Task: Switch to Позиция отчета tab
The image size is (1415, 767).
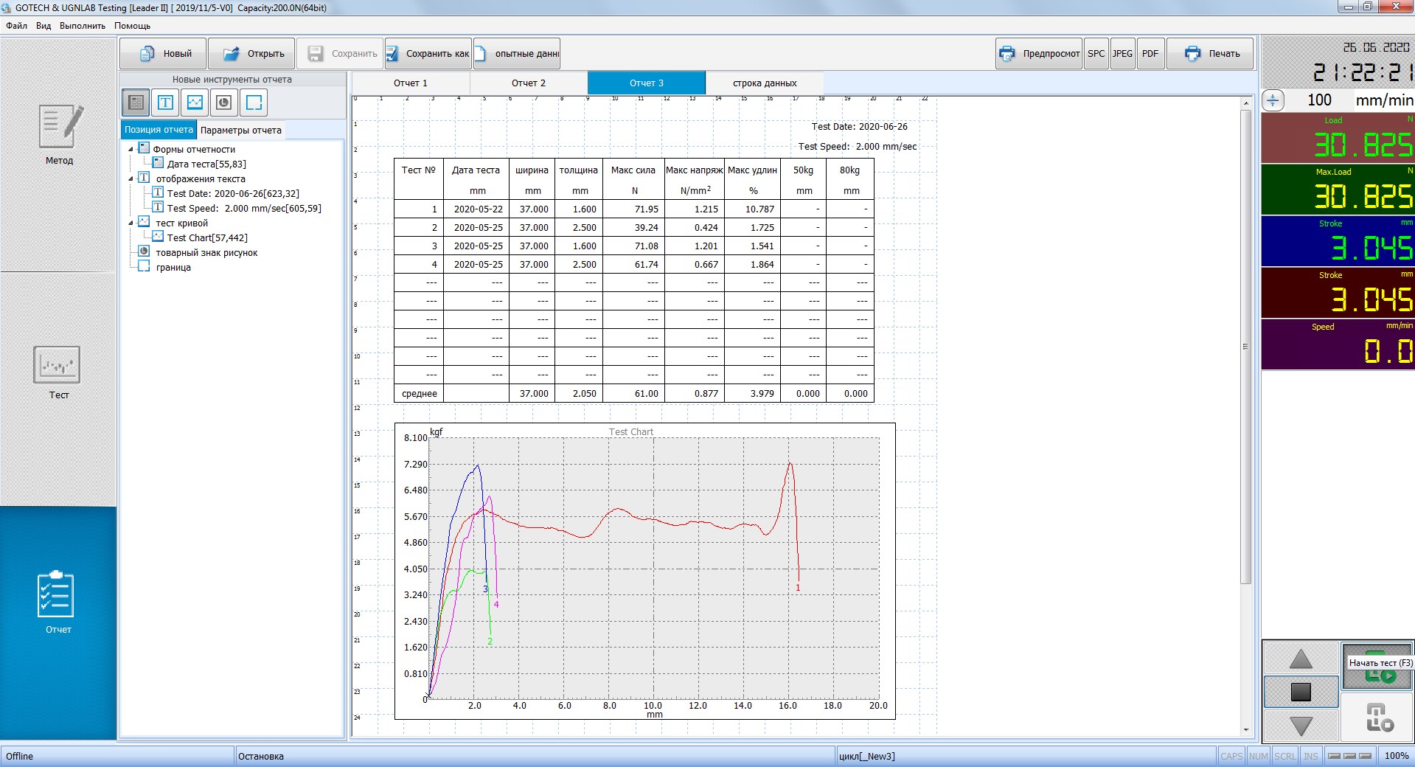Action: [x=159, y=130]
